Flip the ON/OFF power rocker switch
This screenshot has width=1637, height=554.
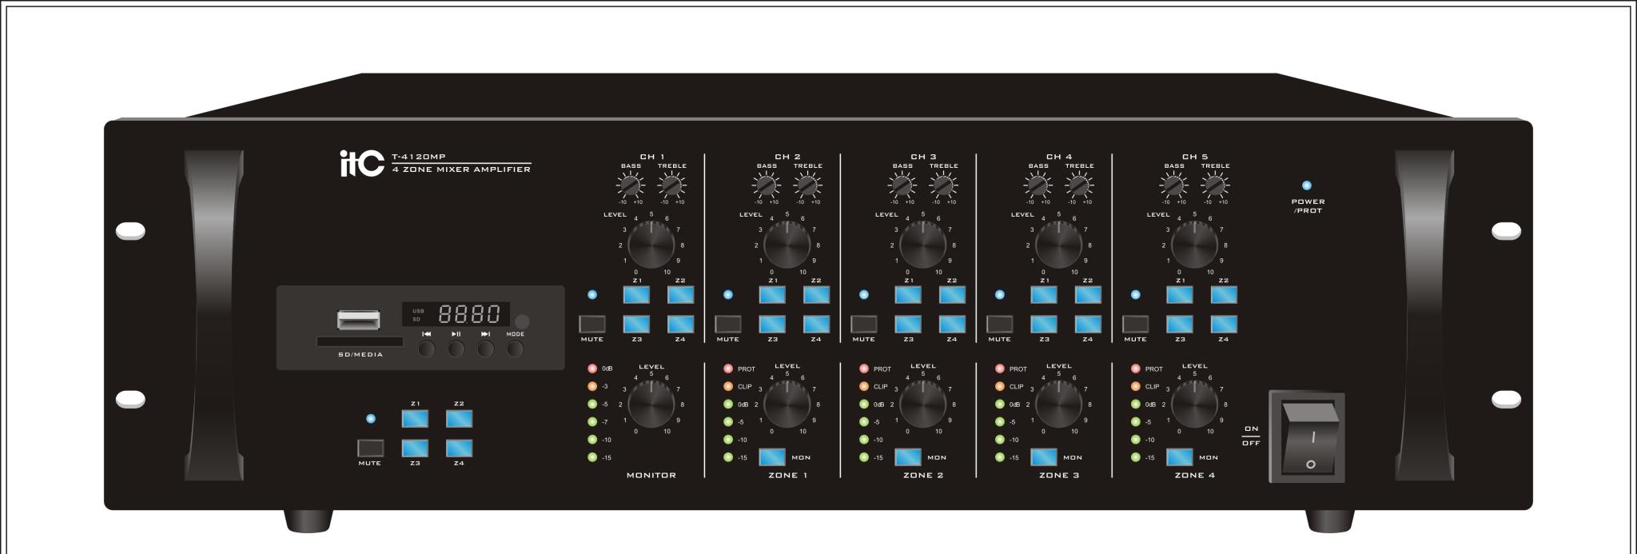(x=1309, y=437)
